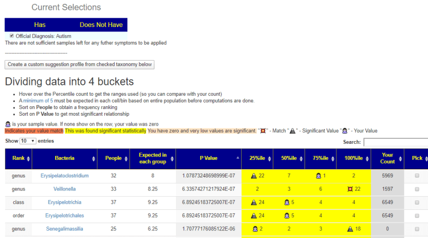Select the Has column header
The height and width of the screenshot is (238, 428).
pyautogui.click(x=40, y=25)
